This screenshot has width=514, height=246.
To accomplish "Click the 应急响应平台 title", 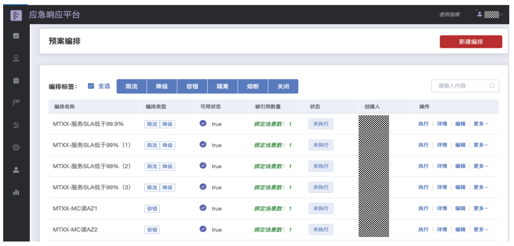I will (54, 15).
